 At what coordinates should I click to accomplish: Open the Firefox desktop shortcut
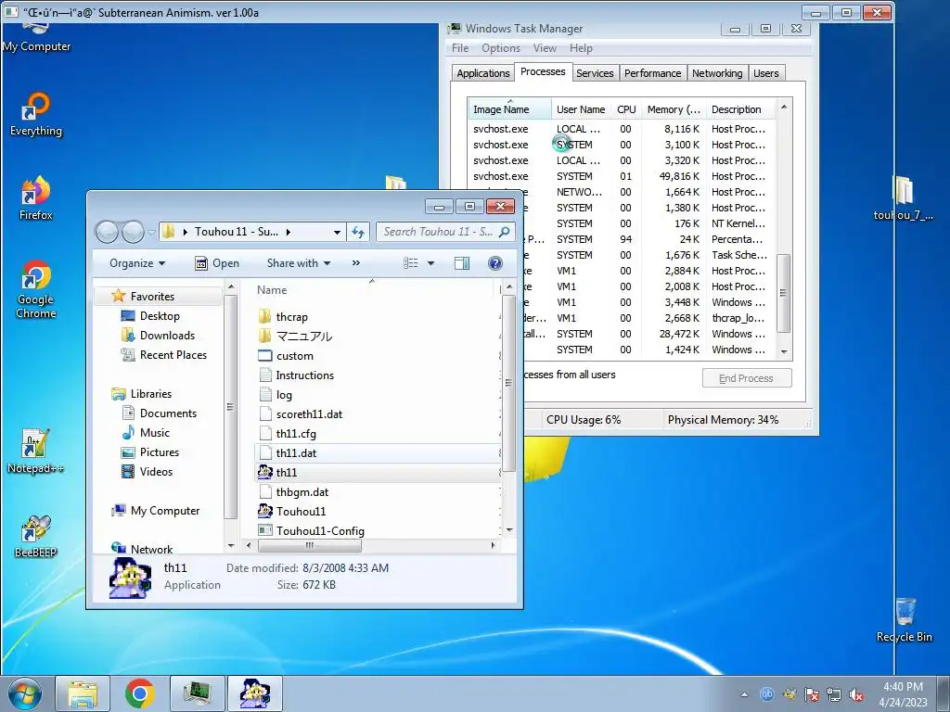click(36, 198)
